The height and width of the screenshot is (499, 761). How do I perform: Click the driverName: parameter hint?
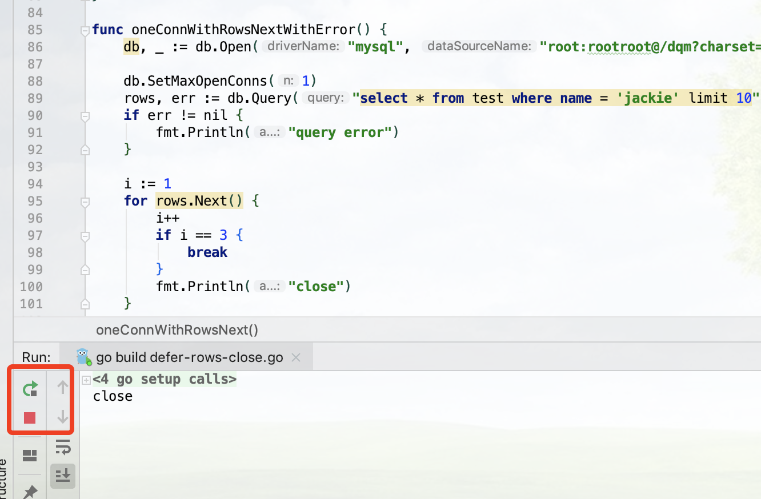coord(303,47)
